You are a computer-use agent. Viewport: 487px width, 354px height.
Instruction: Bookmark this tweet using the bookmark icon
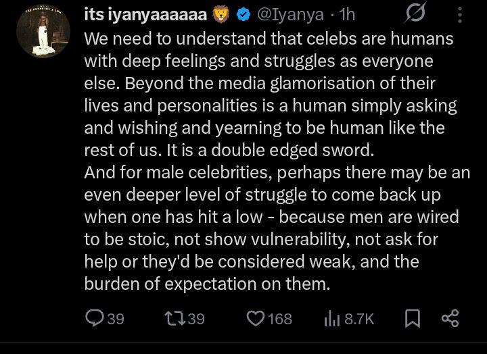click(x=412, y=318)
